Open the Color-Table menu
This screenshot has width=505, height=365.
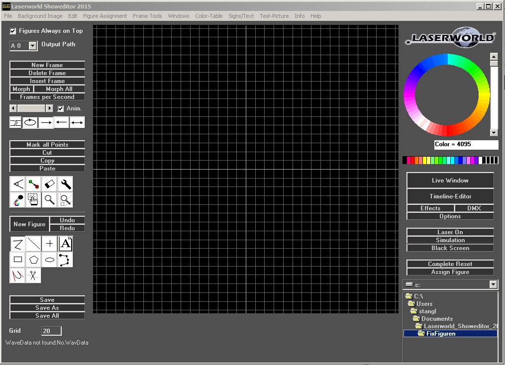click(x=208, y=15)
